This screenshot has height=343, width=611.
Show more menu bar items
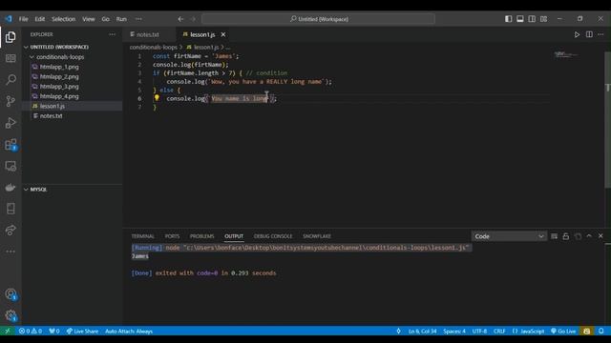138,19
